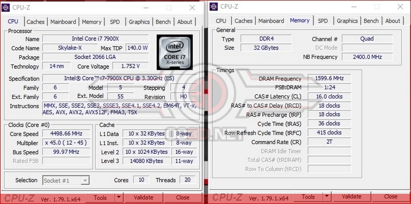The width and height of the screenshot is (411, 204).
Task: Click the DRAM Frequency value 1599.6 MHz
Action: coord(329,78)
